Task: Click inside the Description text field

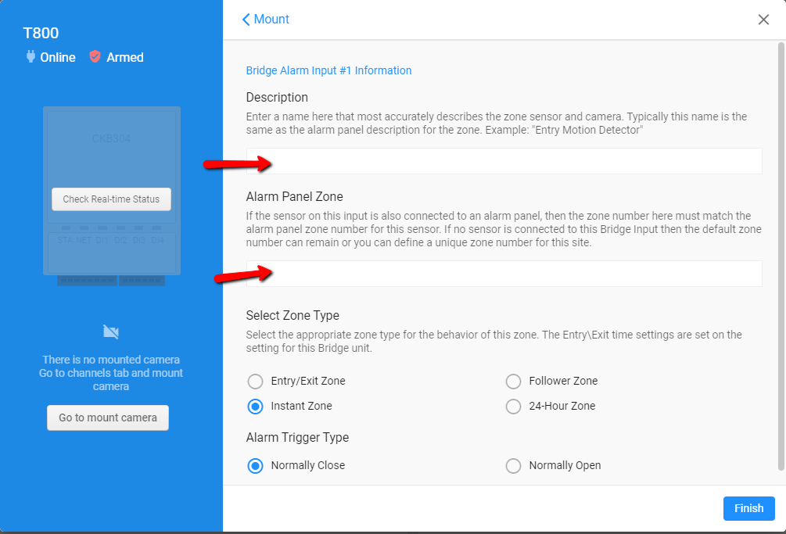Action: pos(501,161)
